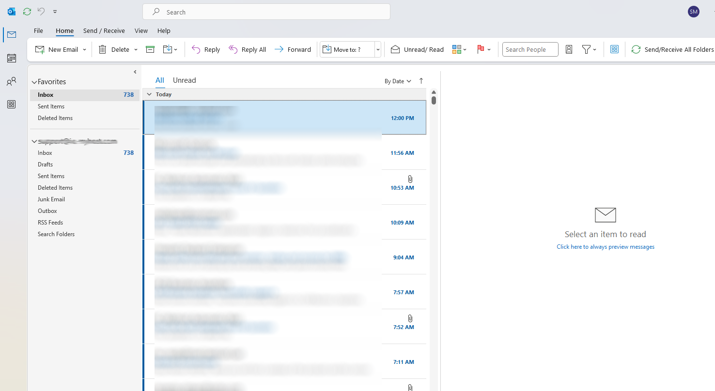The width and height of the screenshot is (715, 391).
Task: Reverse sort order with up arrow
Action: [x=421, y=81]
